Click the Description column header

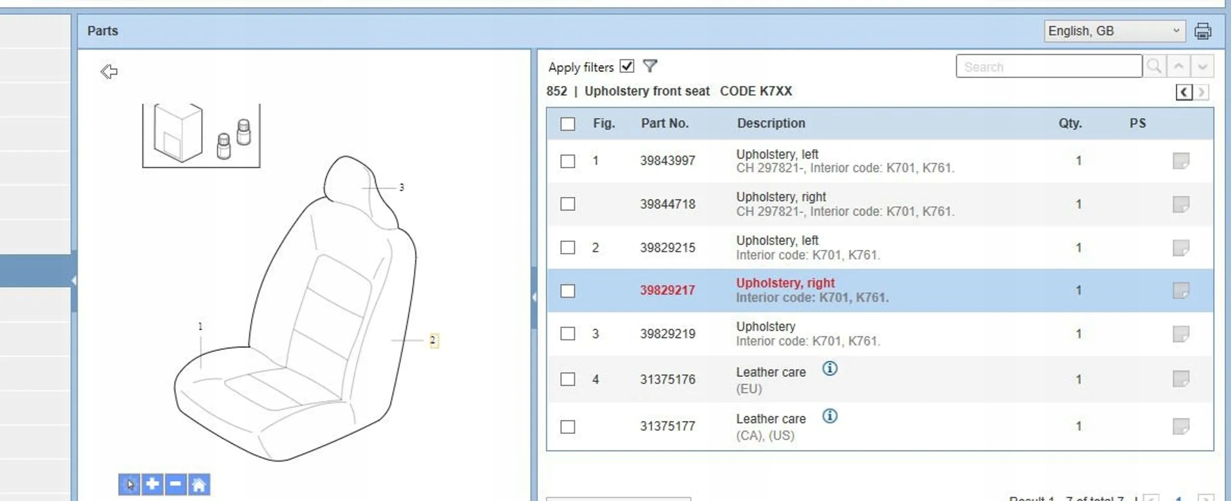(771, 123)
